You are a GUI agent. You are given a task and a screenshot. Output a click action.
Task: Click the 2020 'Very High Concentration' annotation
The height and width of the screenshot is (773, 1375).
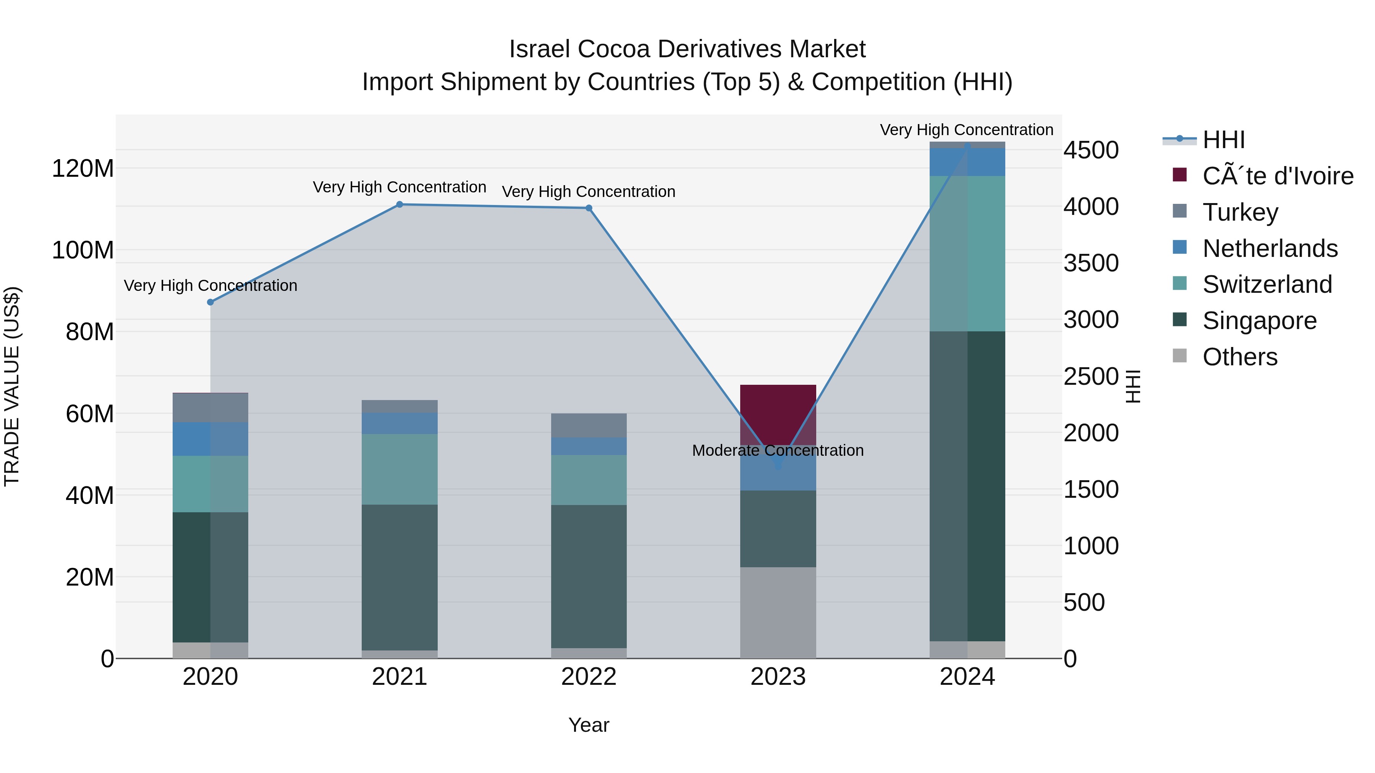[x=210, y=286]
